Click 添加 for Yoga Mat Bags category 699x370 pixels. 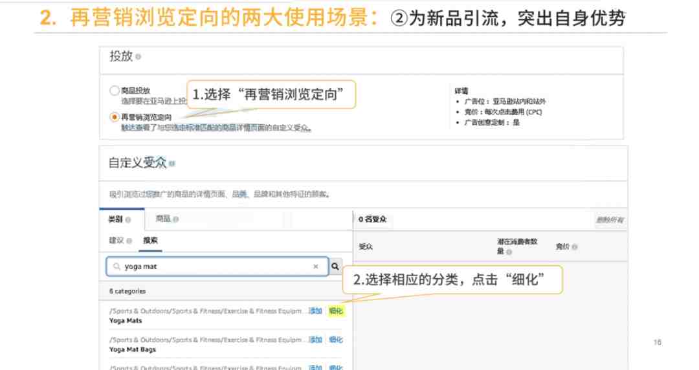(315, 340)
